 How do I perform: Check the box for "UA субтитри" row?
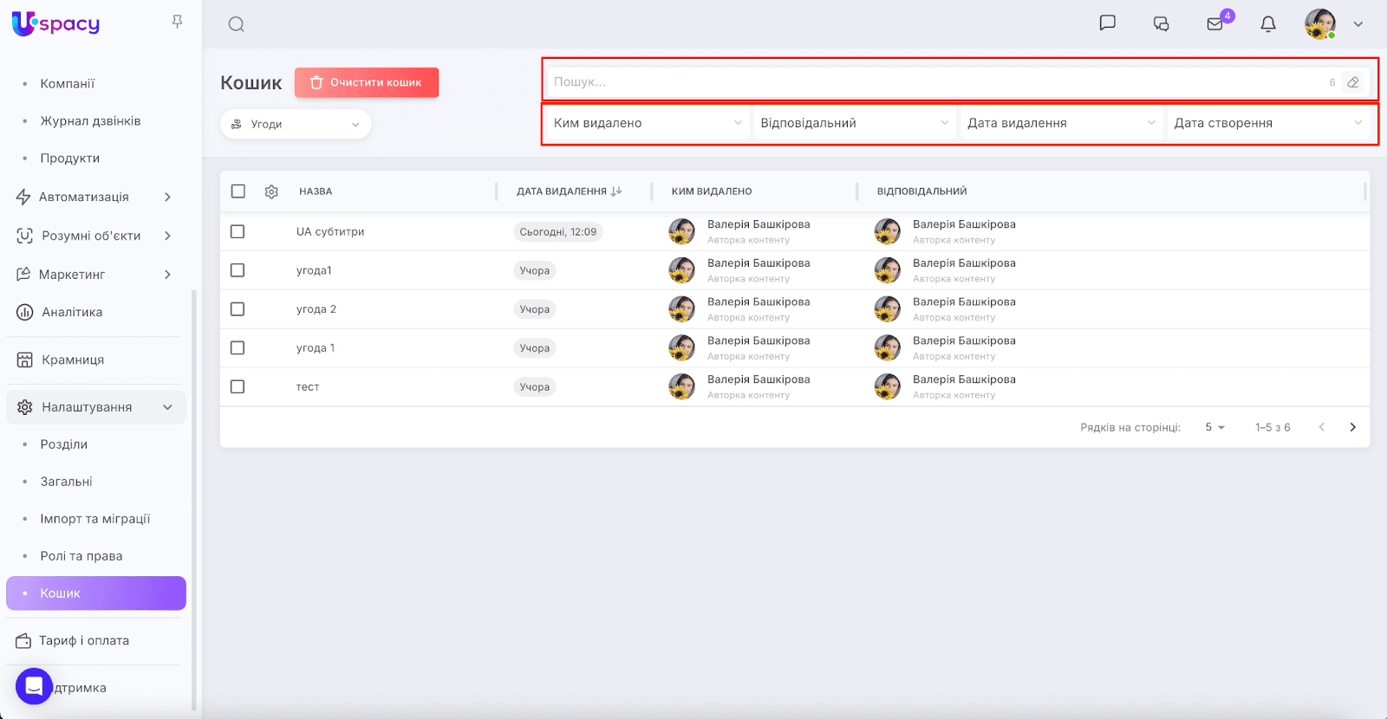coord(238,231)
